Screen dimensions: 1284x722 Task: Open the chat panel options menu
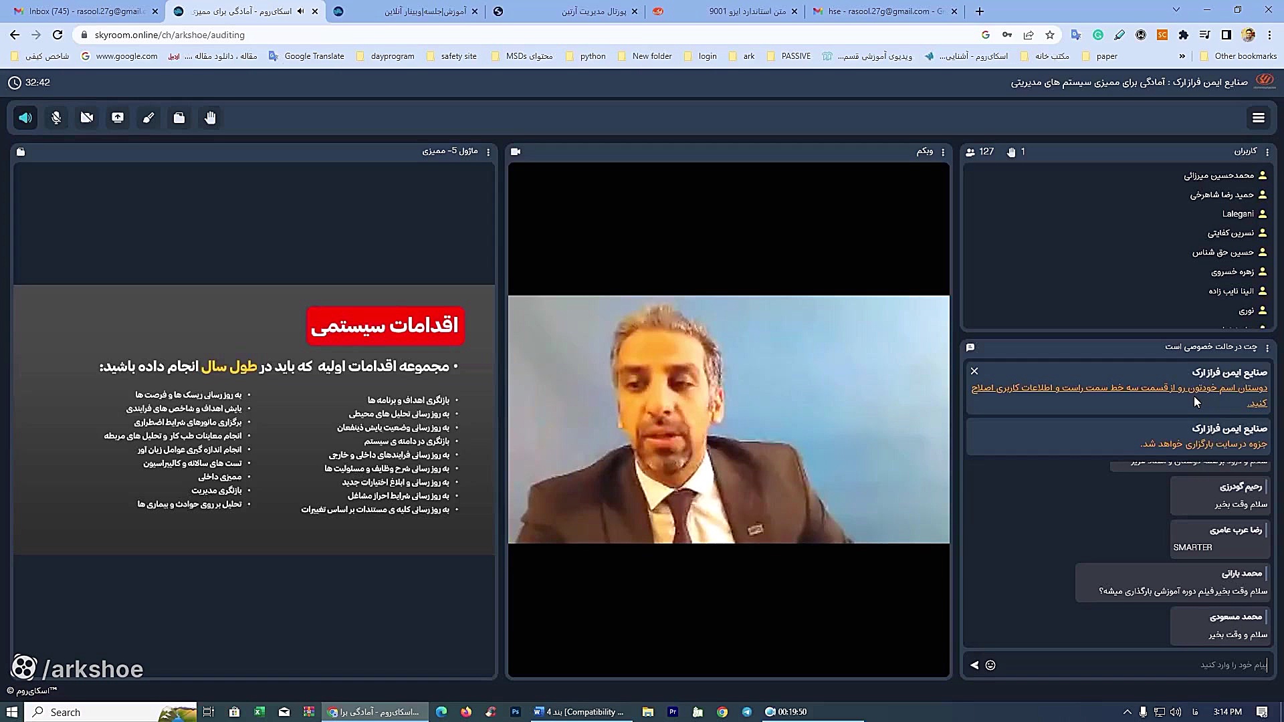tap(1267, 348)
